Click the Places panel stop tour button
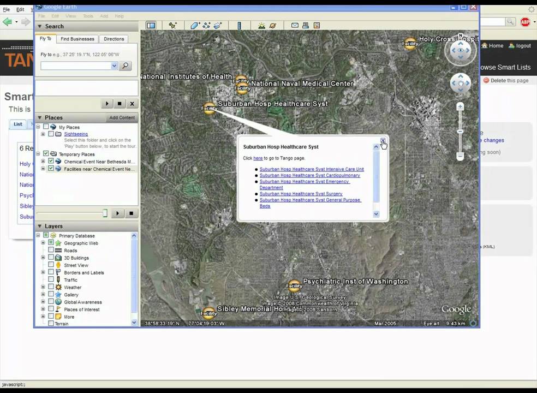The width and height of the screenshot is (537, 393). 131,213
